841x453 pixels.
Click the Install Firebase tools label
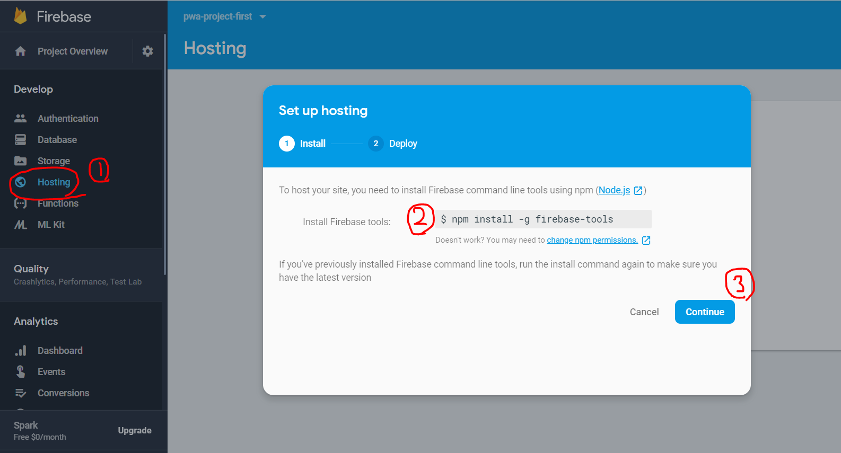(x=346, y=222)
